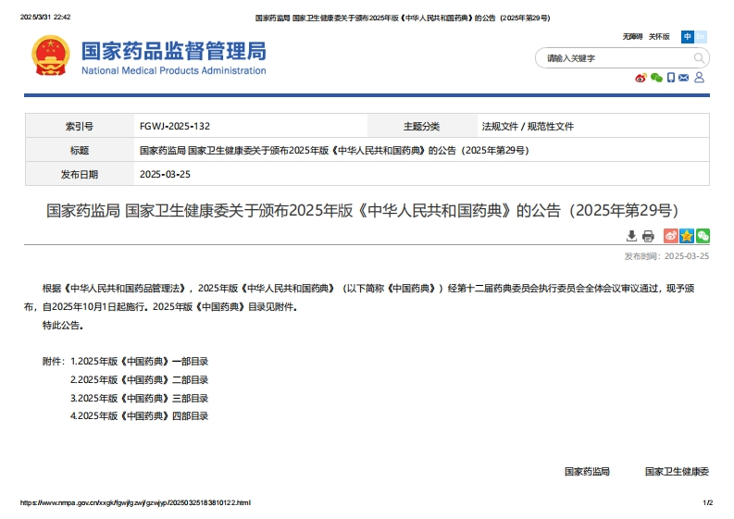The width and height of the screenshot is (734, 519).
Task: Share to WeChat with green share button
Action: [x=703, y=236]
